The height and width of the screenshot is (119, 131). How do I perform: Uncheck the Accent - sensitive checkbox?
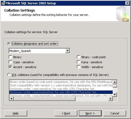pos(10,67)
